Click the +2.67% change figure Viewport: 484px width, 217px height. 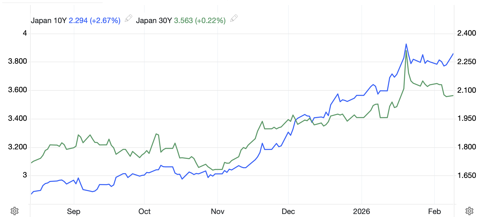105,21
